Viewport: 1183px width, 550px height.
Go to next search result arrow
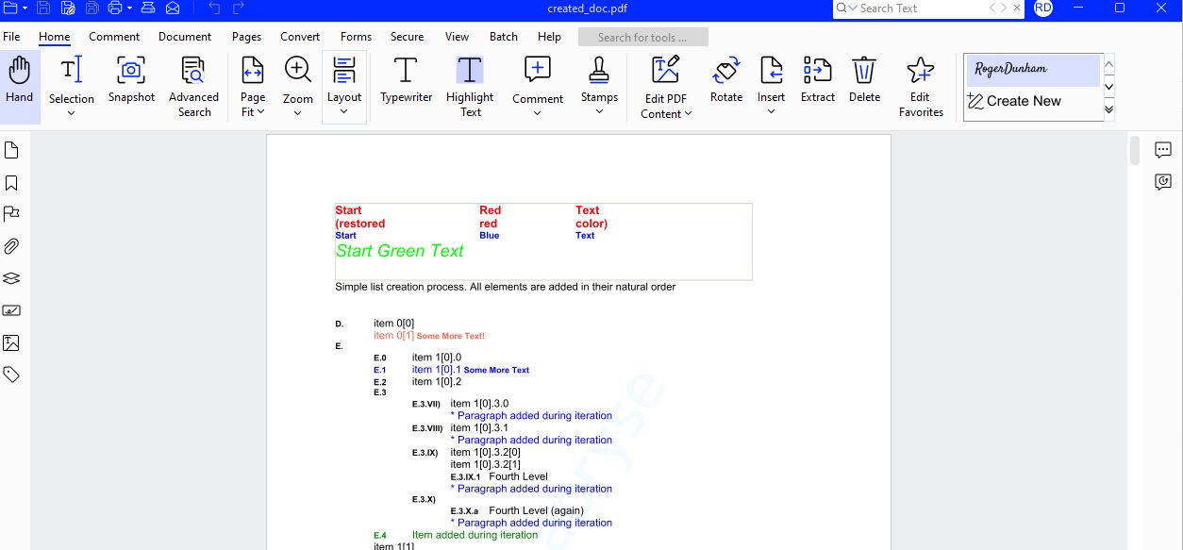point(1003,8)
